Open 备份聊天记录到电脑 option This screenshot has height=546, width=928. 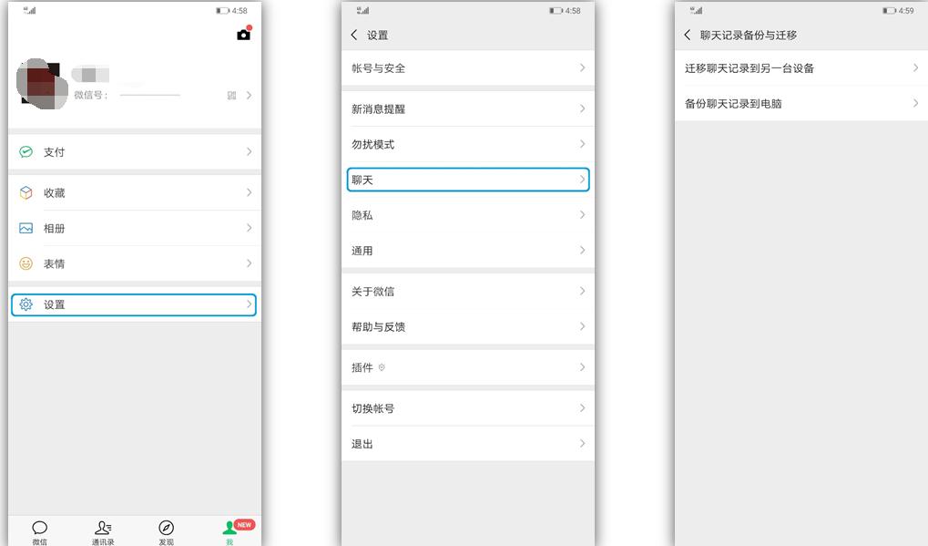point(800,103)
